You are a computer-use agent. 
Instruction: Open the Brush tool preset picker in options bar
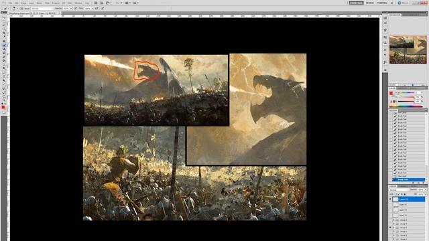[x=6, y=9]
